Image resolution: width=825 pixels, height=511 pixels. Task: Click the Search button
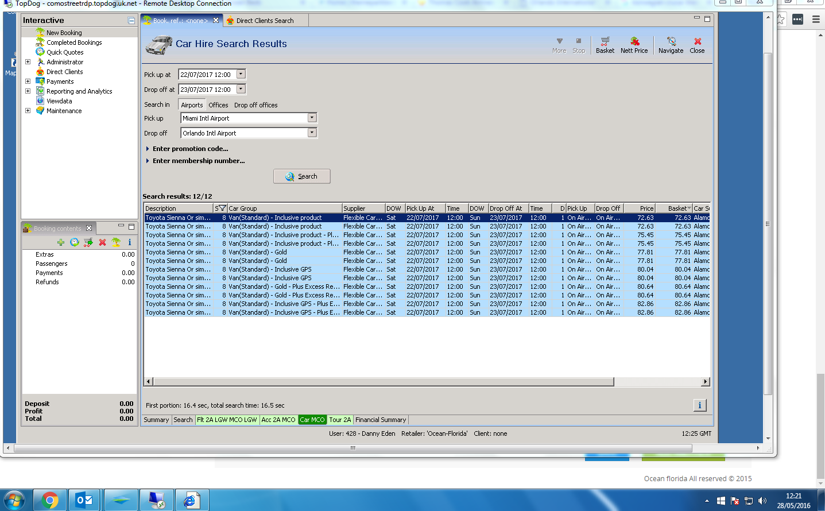point(302,176)
